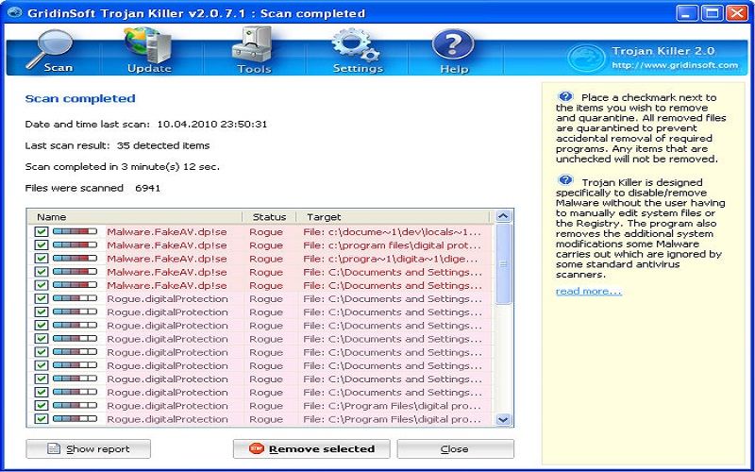Click the Update globe and computer icon
755x472 pixels.
coord(148,45)
